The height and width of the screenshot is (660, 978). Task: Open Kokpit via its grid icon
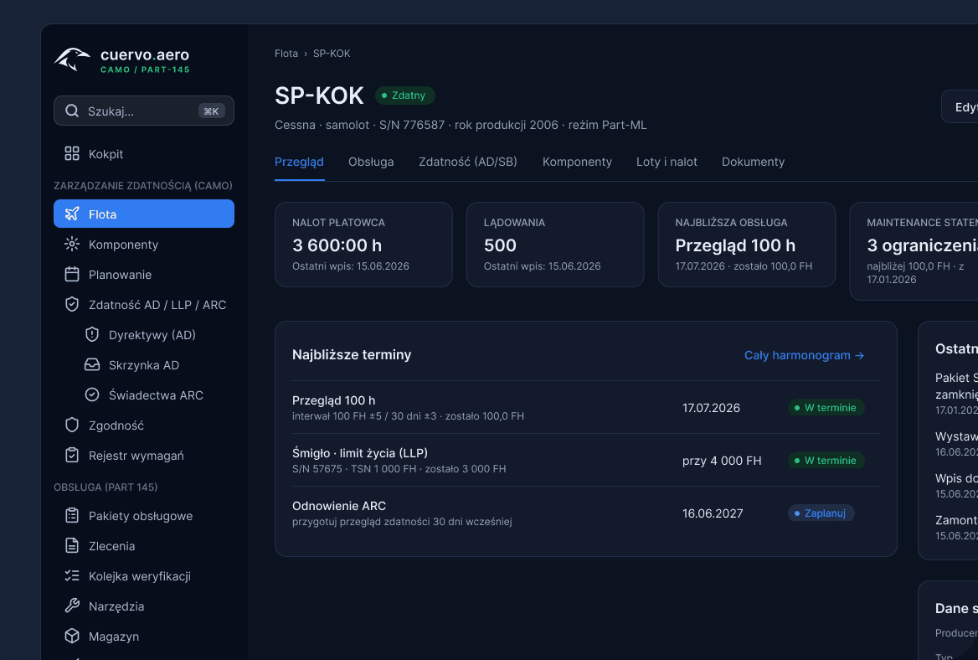[x=72, y=153]
